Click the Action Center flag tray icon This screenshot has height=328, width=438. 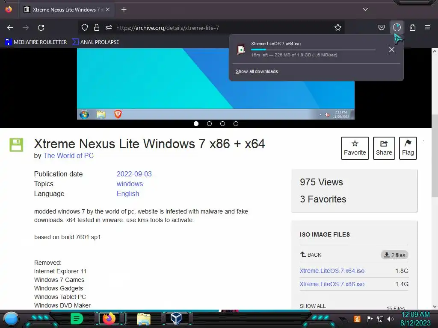370,319
